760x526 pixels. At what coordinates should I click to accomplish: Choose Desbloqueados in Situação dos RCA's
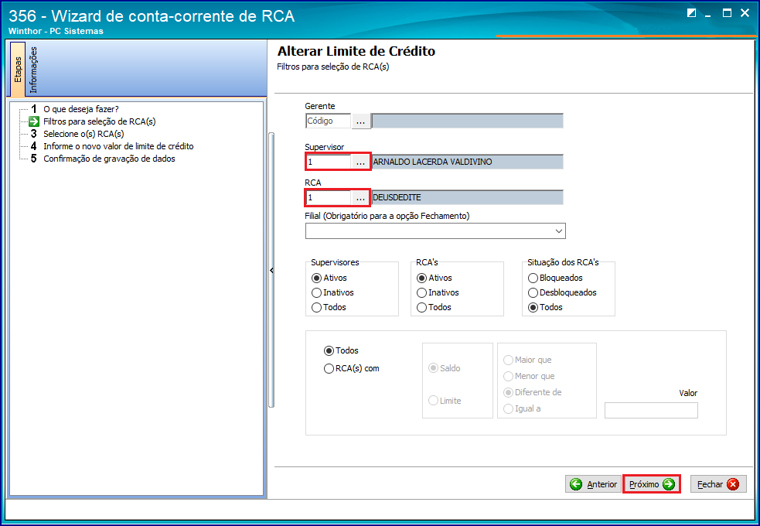pyautogui.click(x=562, y=292)
